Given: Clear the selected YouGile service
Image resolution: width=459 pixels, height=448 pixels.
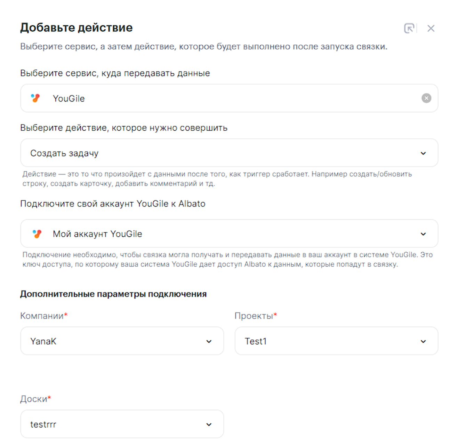Looking at the screenshot, I should point(426,98).
